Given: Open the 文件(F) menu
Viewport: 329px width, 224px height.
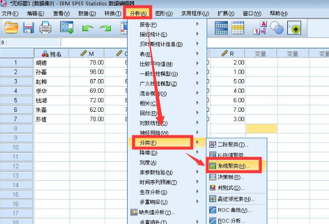Looking at the screenshot, I should coord(10,14).
